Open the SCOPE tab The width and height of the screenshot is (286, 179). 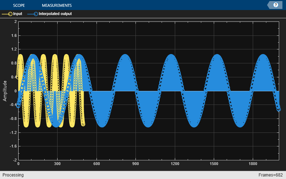coord(19,5)
